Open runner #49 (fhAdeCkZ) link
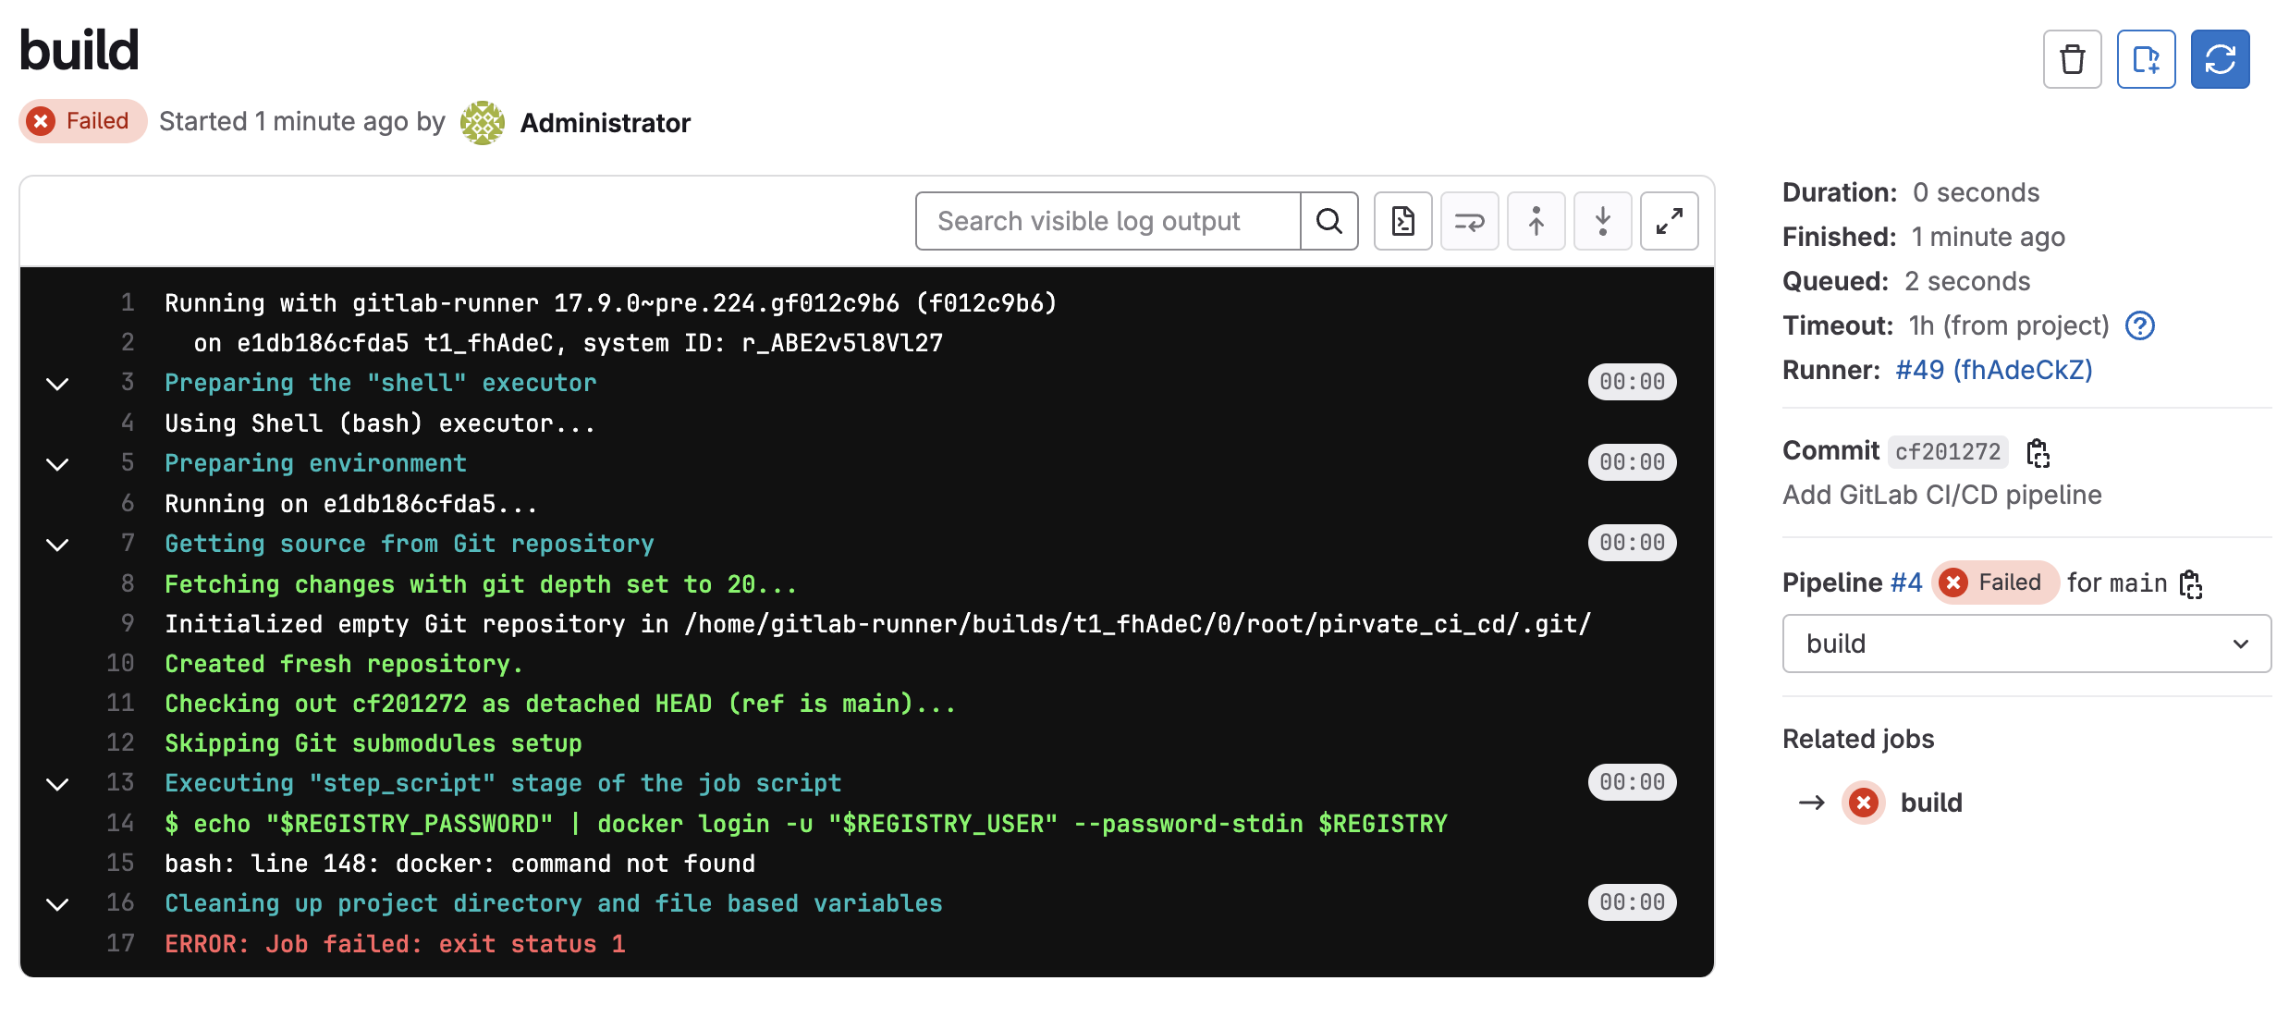Image resolution: width=2289 pixels, height=1030 pixels. click(1993, 370)
